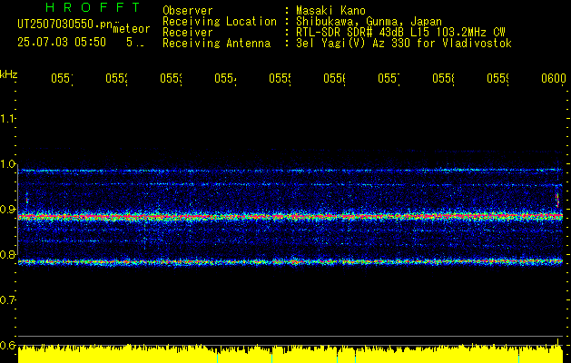Click the 0556 time axis marker
The height and width of the screenshot is (363, 571).
point(335,79)
